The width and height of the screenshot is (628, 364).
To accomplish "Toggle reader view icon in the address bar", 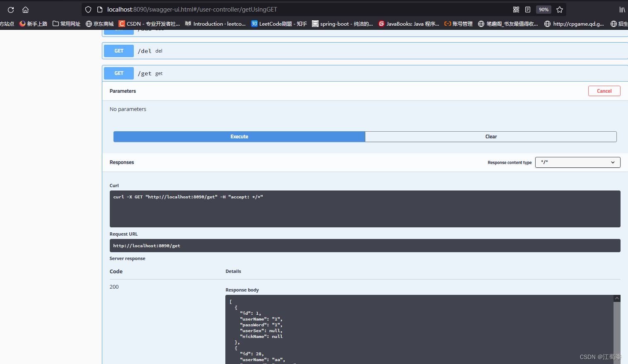I will pos(528,10).
